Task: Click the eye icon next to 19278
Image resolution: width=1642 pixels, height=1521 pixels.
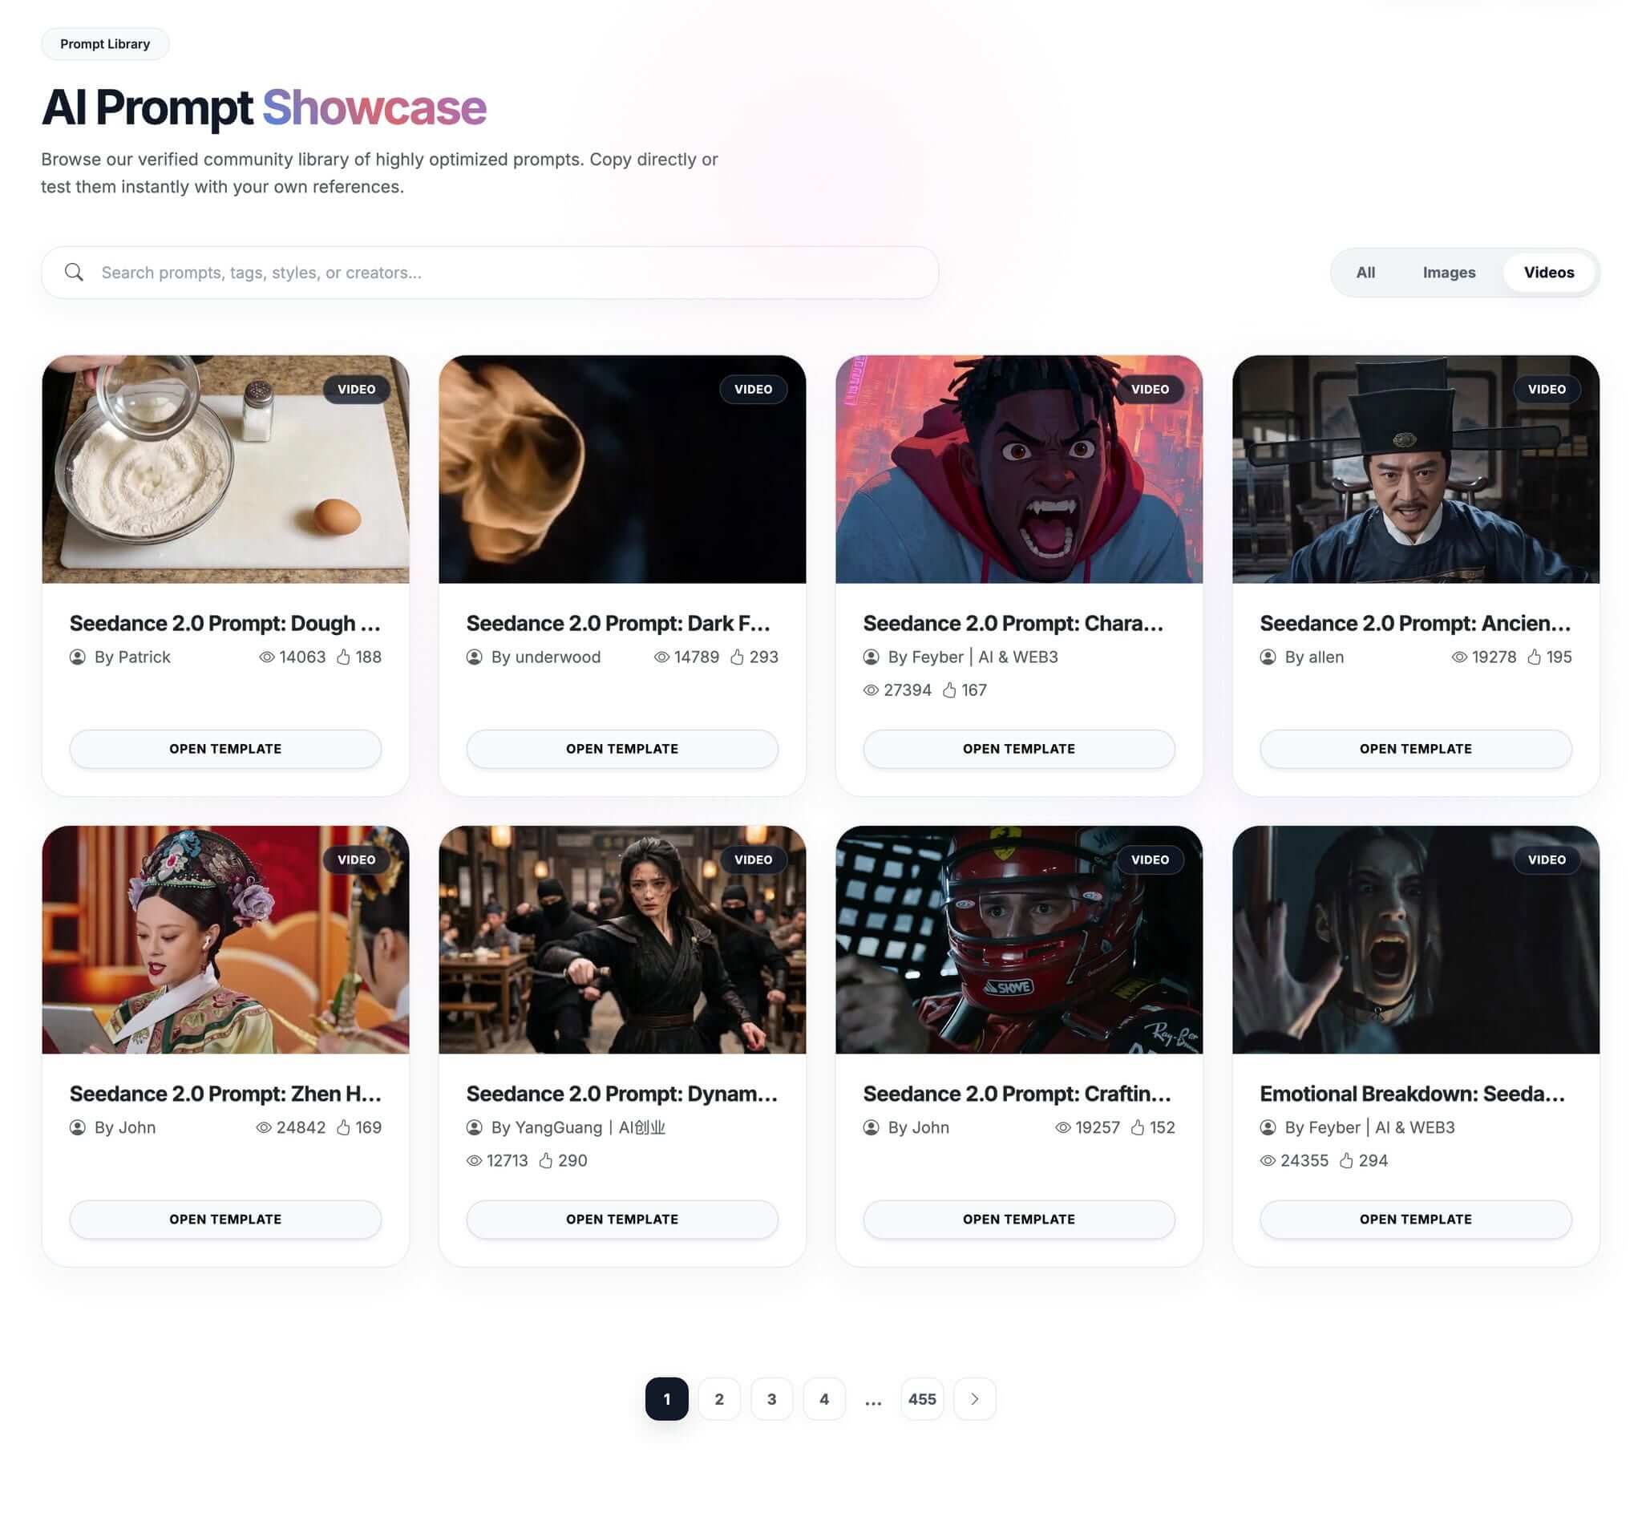Action: [1459, 657]
